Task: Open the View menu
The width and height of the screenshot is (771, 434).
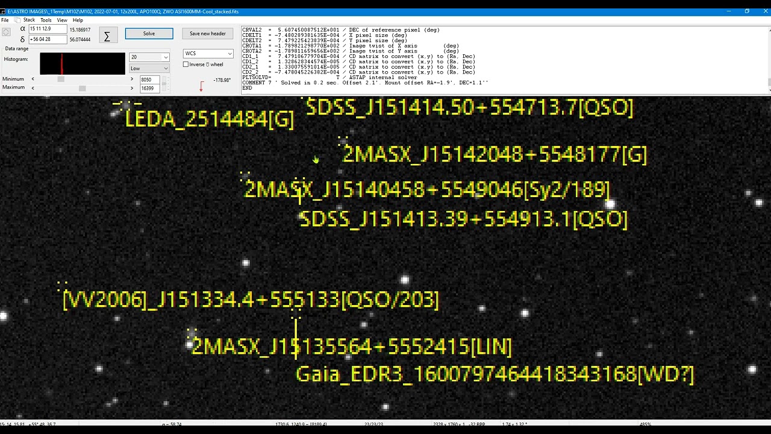Action: tap(62, 20)
